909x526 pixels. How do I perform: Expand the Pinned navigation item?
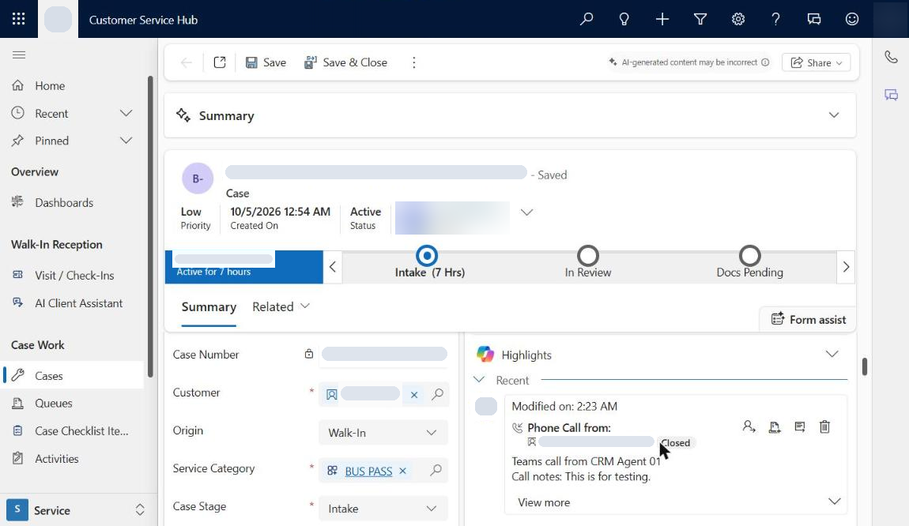[126, 141]
